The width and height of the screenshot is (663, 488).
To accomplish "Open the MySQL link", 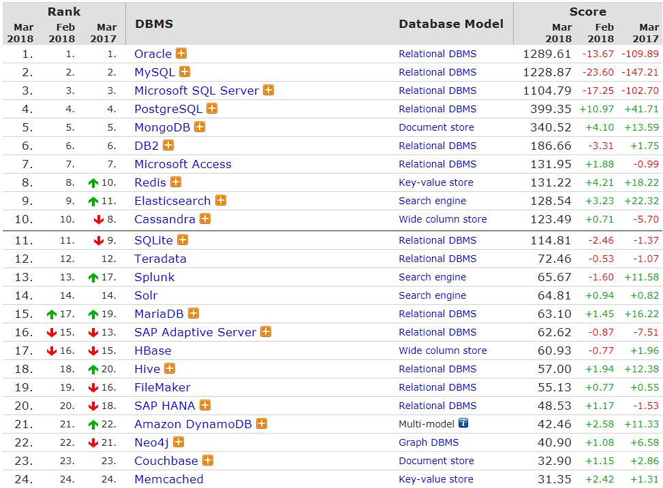I will click(155, 72).
